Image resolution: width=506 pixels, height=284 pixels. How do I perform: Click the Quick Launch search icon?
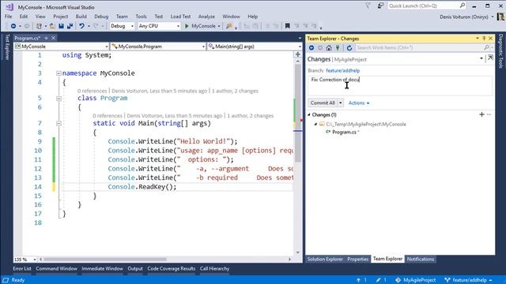(x=463, y=6)
